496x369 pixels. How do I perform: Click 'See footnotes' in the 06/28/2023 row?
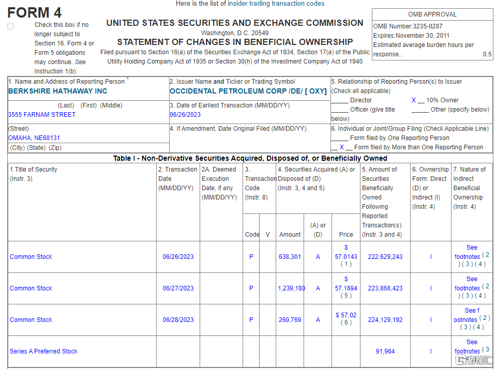click(x=467, y=315)
